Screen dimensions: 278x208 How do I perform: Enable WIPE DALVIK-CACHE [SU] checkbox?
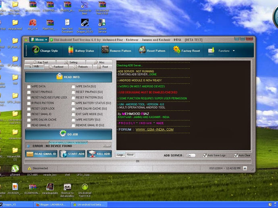[73, 109]
